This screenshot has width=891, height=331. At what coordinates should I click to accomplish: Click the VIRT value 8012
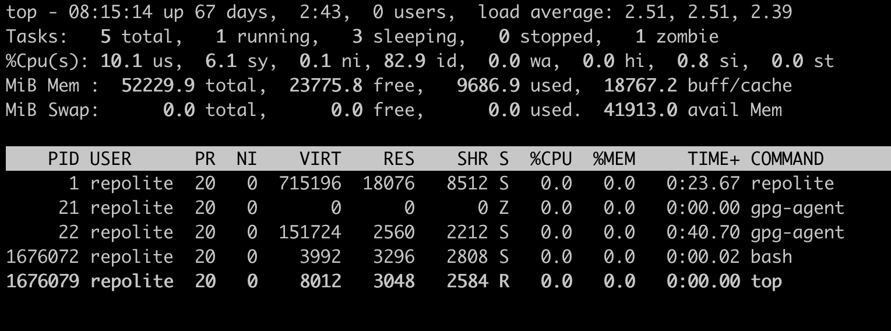320,281
